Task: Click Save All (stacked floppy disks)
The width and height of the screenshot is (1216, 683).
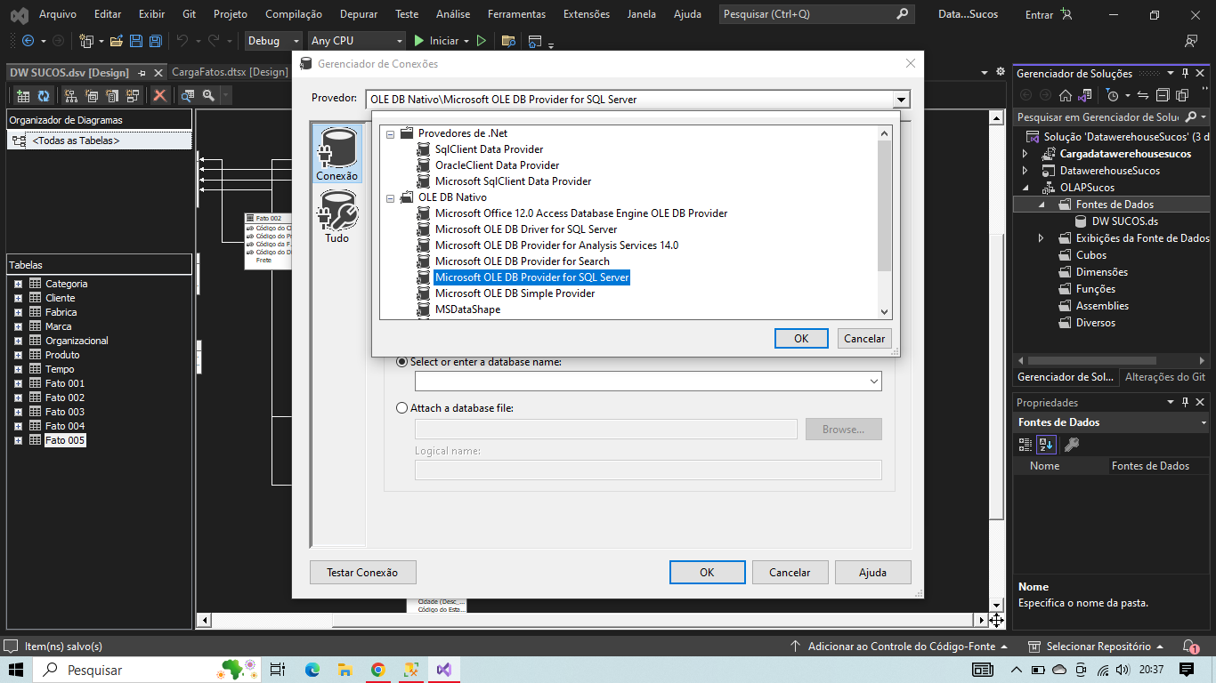Action: [x=155, y=41]
